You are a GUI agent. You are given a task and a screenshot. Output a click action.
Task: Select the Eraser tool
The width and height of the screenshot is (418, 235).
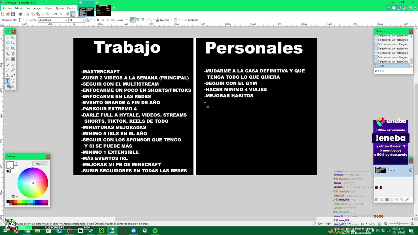[13, 65]
